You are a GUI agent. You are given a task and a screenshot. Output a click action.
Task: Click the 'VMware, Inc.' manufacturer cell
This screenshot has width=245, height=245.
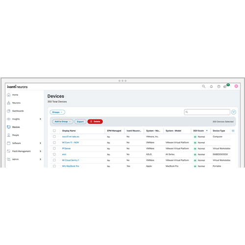pyautogui.click(x=152, y=137)
